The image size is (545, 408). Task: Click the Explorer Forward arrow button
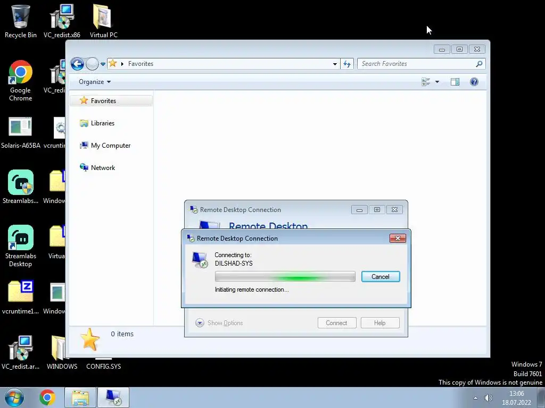(92, 64)
